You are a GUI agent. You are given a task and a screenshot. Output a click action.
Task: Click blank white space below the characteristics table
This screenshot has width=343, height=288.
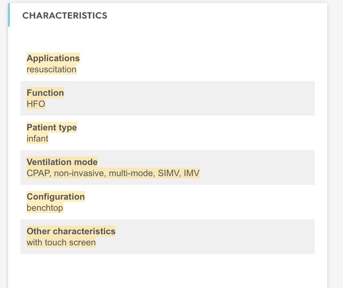(x=167, y=270)
